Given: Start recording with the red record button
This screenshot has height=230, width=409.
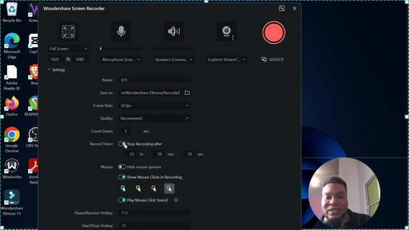Looking at the screenshot, I should point(274,33).
